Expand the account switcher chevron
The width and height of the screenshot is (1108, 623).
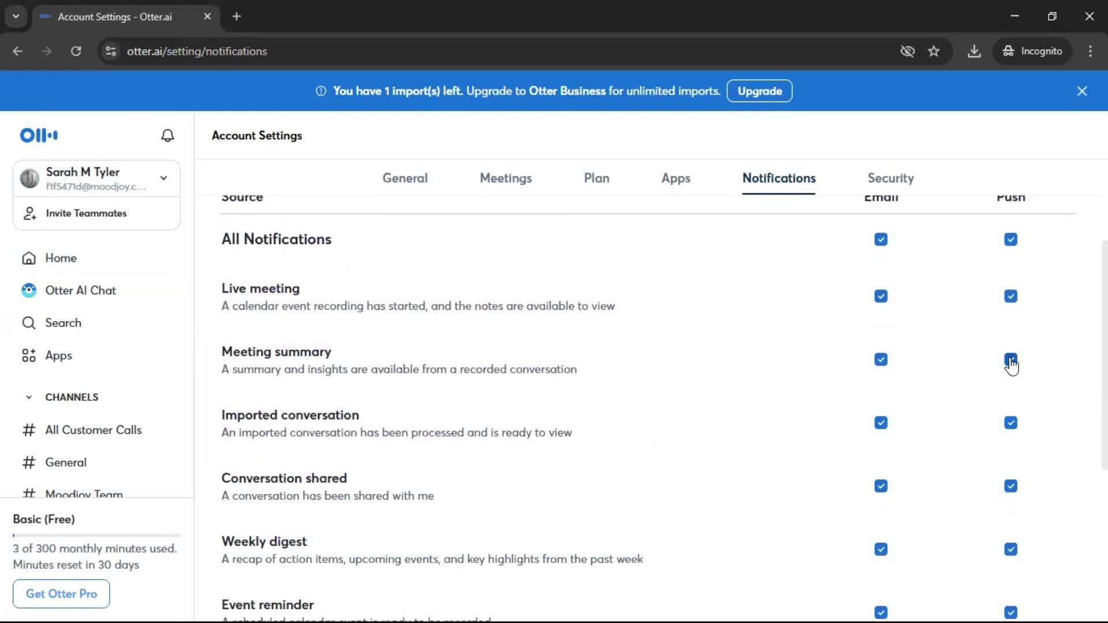pos(164,178)
